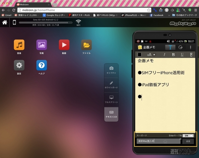The height and width of the screenshot is (158, 199).
Task: Open the ヘルプ help icon
Action: pos(41,65)
